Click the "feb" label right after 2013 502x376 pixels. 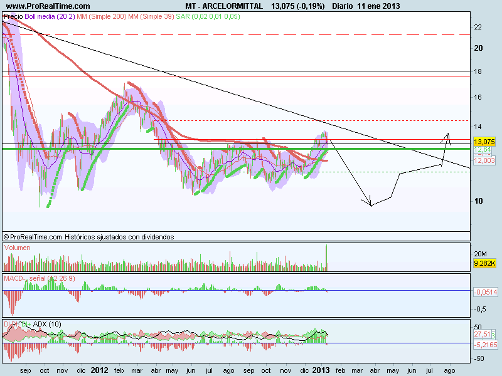tap(340, 370)
